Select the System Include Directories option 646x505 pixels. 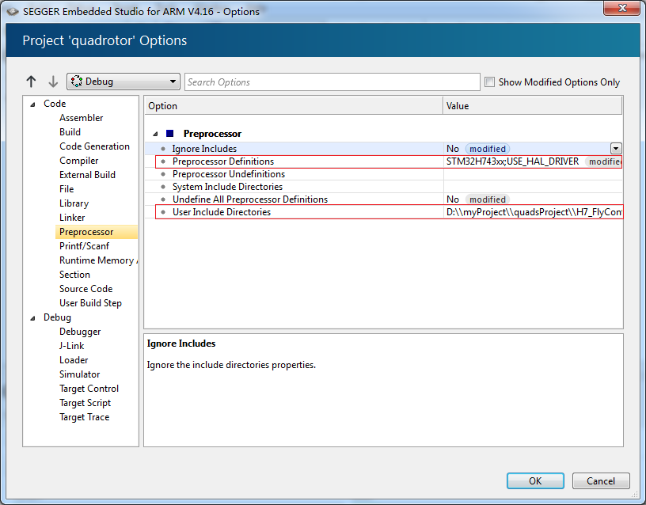click(227, 187)
